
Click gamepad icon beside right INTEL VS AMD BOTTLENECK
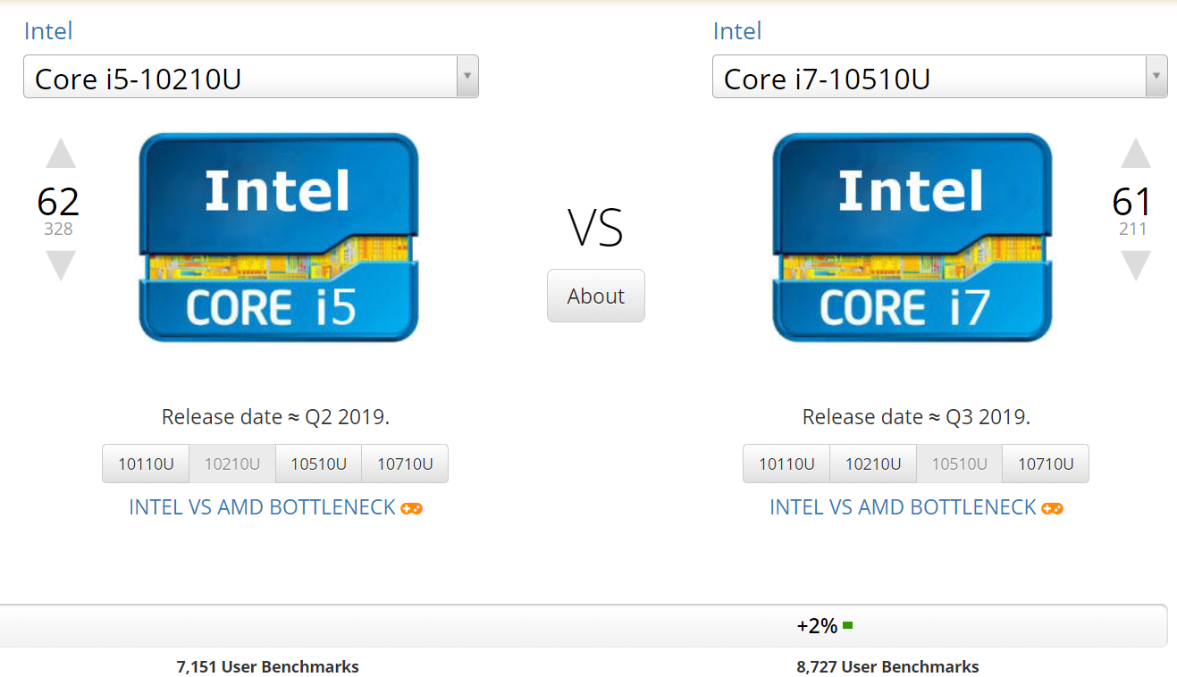coord(1053,508)
